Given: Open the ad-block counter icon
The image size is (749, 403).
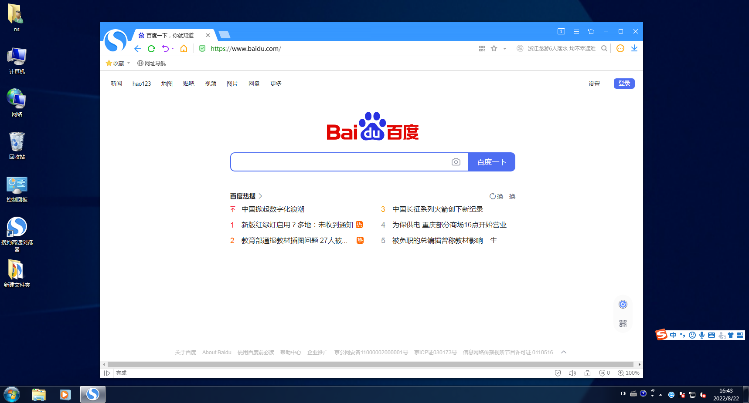Looking at the screenshot, I should pyautogui.click(x=604, y=373).
